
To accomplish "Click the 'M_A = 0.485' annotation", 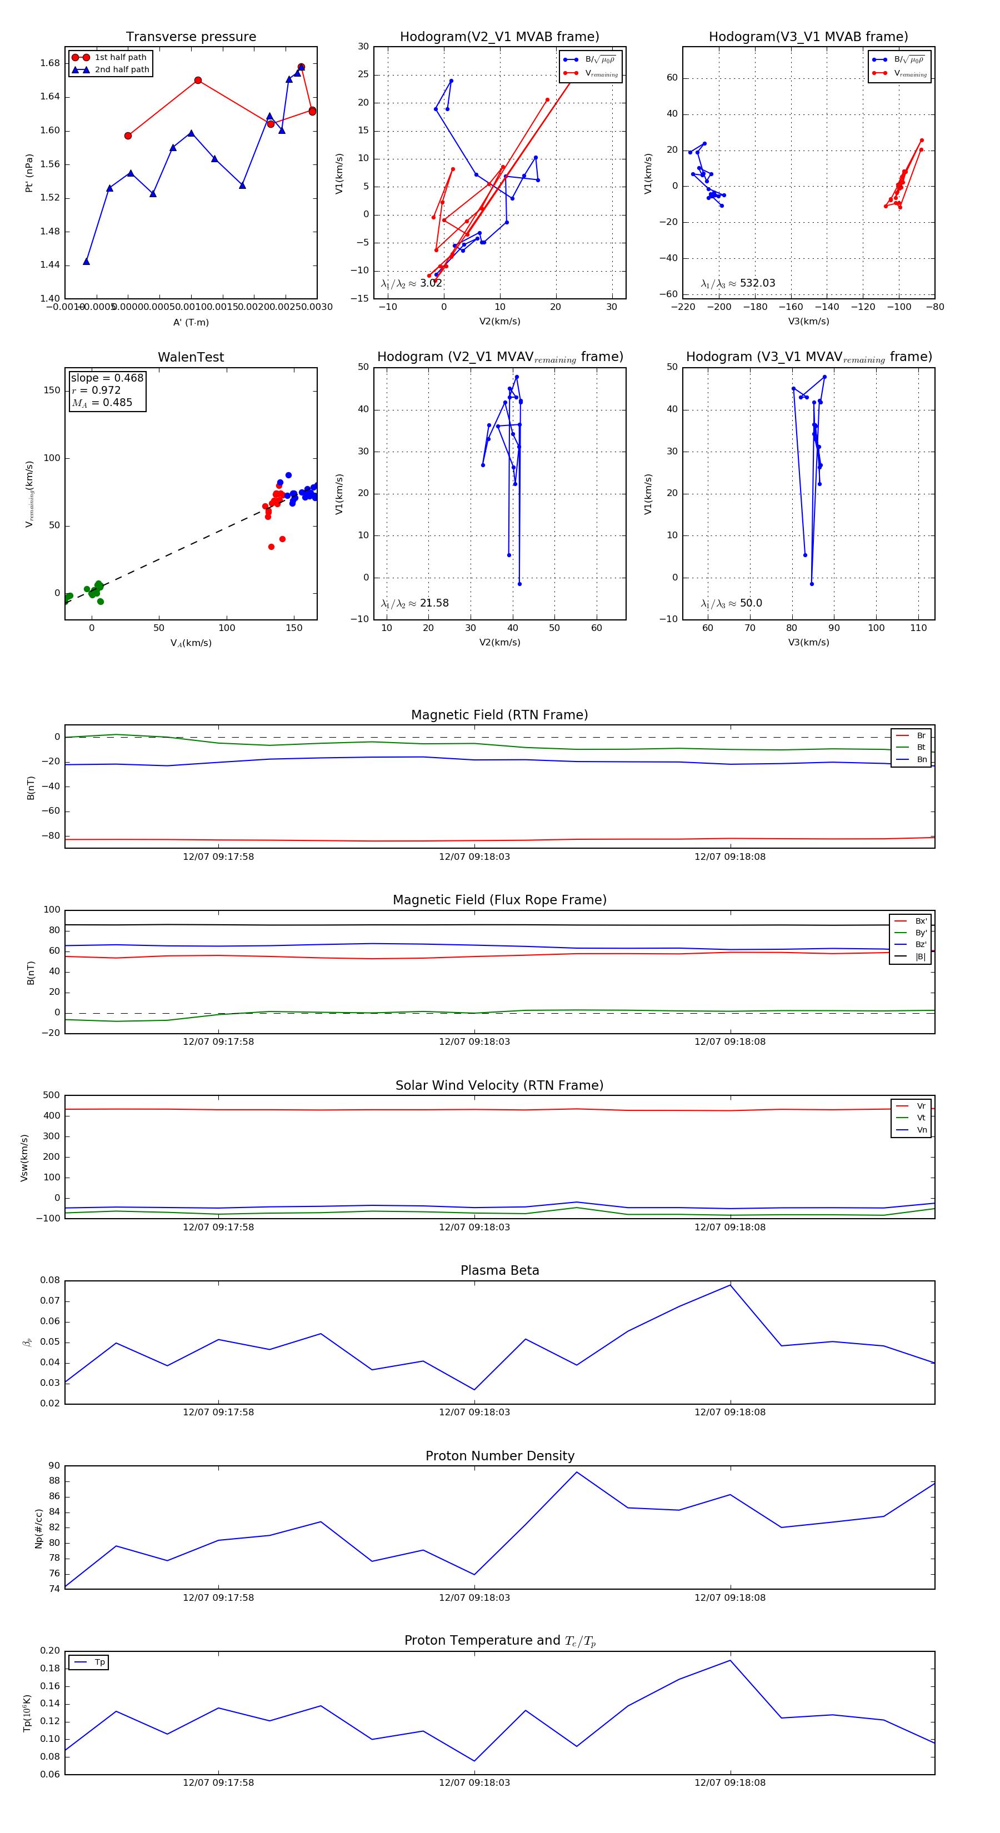I will [x=102, y=403].
